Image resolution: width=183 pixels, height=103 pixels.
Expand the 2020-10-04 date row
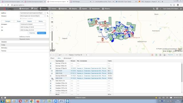point(52,73)
